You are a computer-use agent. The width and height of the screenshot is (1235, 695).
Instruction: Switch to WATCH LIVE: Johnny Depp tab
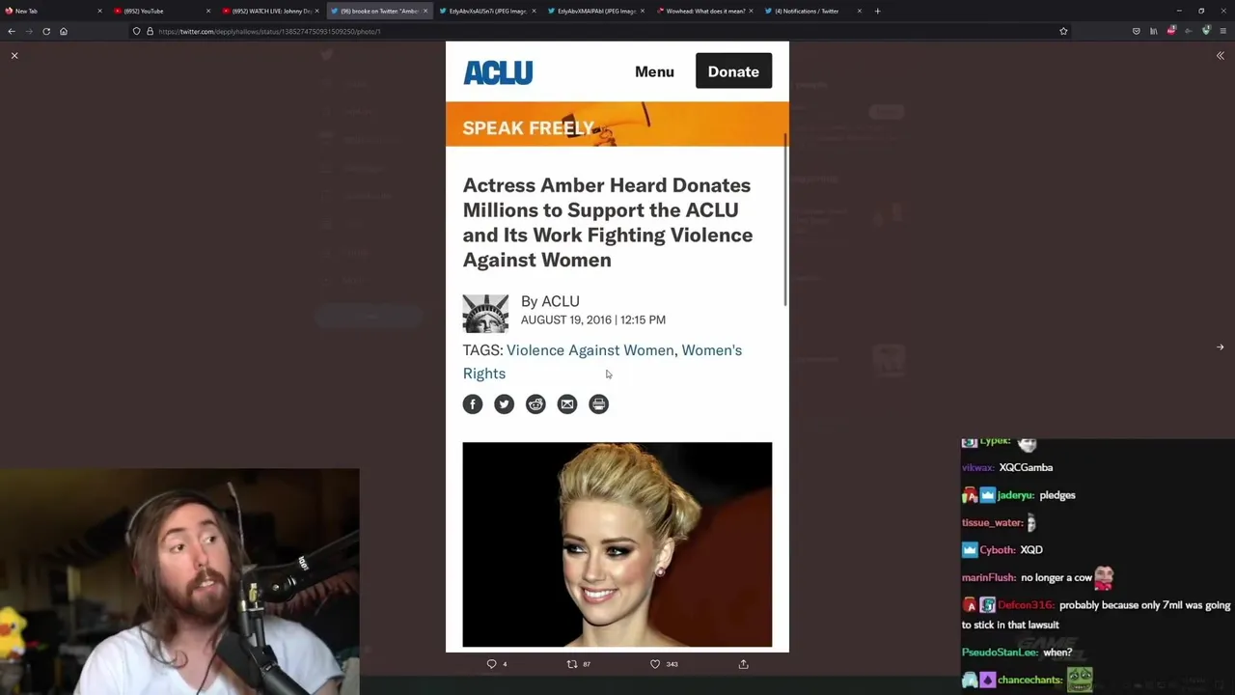(269, 11)
